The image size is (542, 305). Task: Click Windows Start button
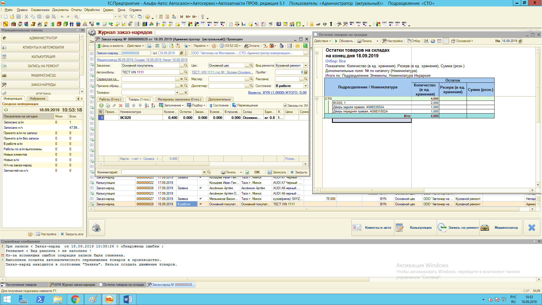coord(7,299)
